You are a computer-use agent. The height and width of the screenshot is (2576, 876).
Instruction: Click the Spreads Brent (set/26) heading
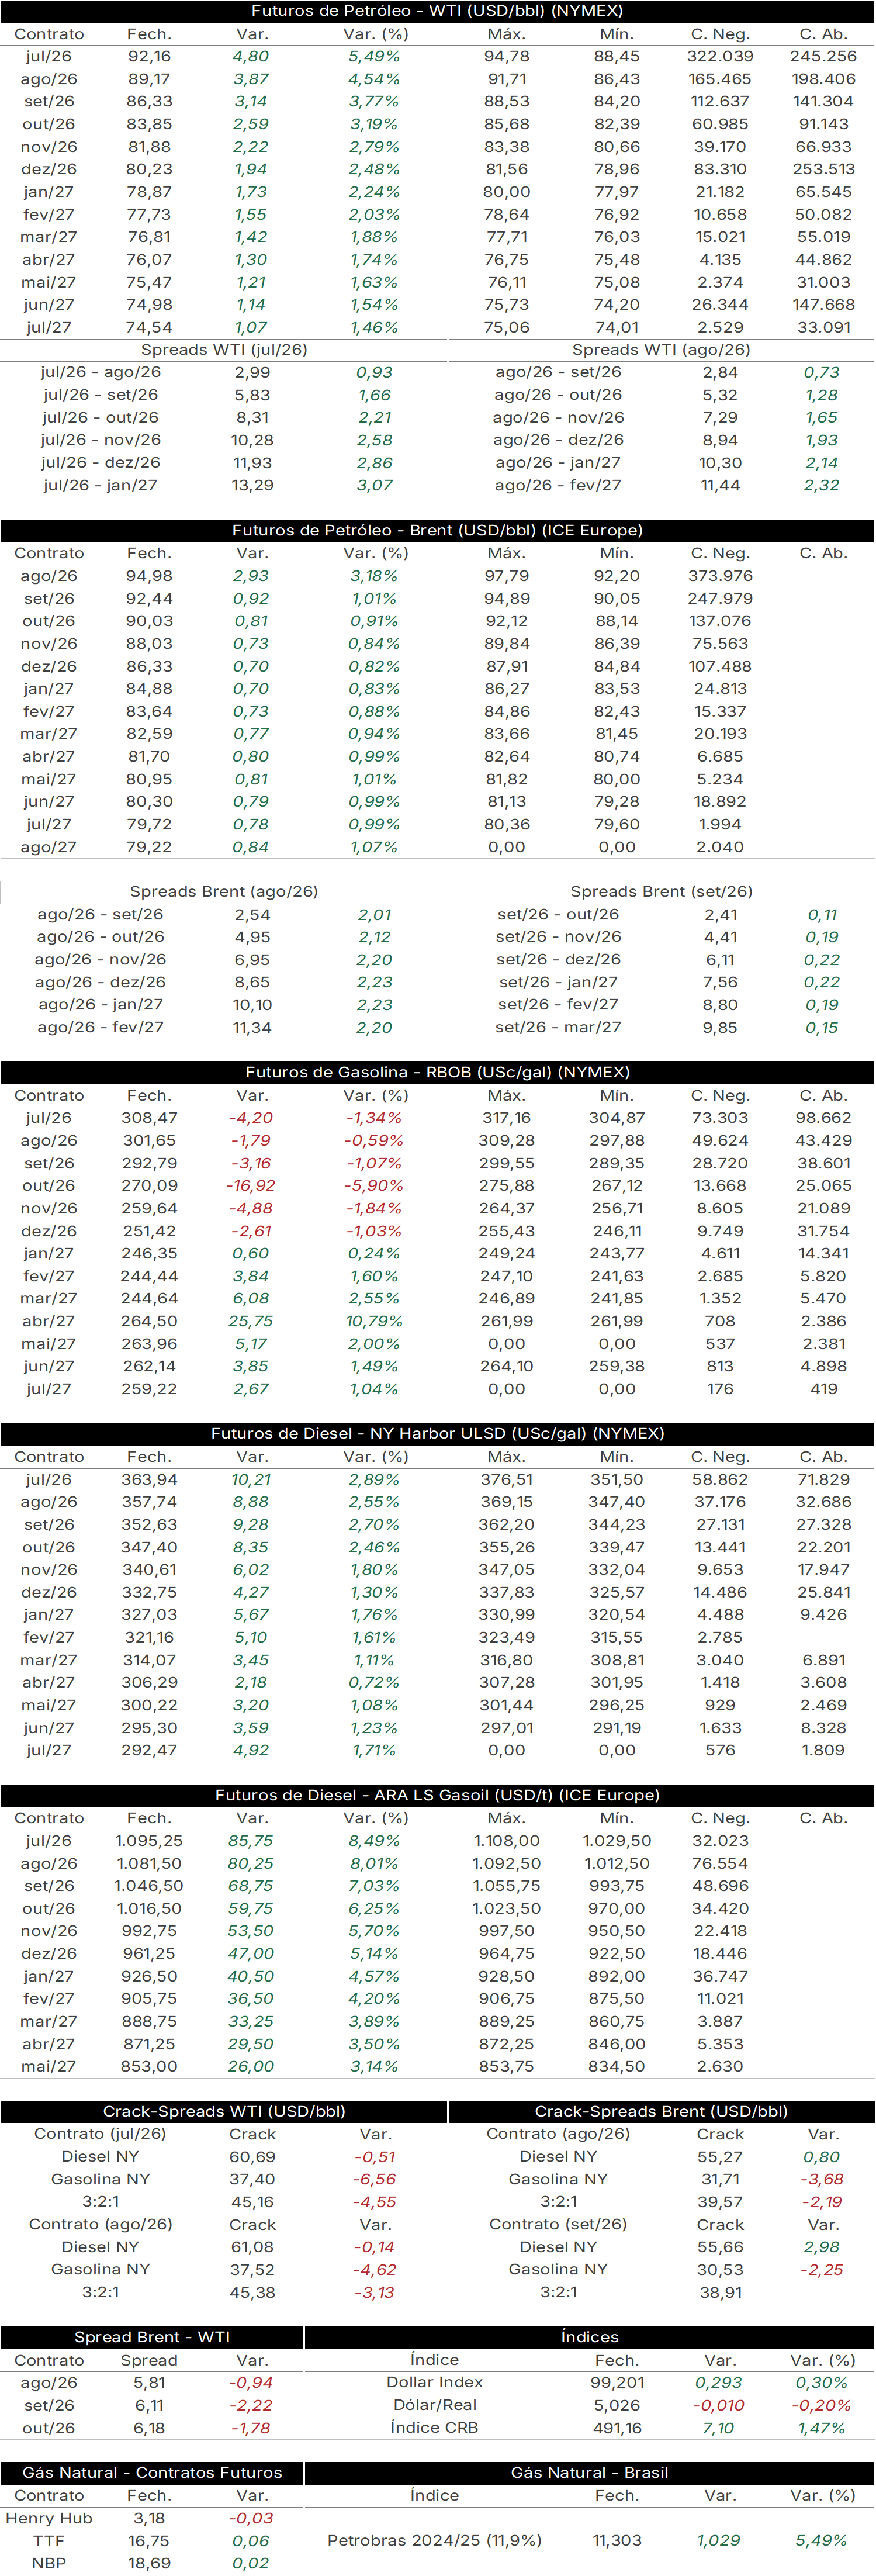[x=661, y=892]
